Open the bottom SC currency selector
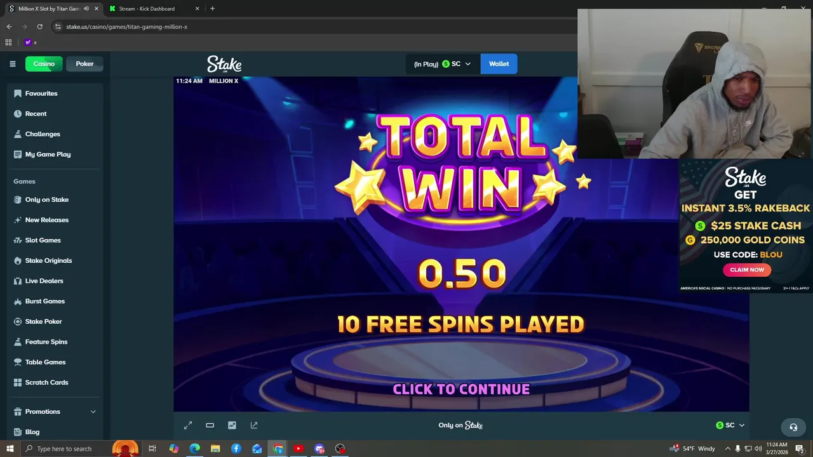This screenshot has height=457, width=813. coord(730,425)
